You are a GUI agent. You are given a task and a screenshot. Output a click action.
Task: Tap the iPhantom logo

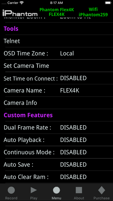pyautogui.click(x=20, y=13)
